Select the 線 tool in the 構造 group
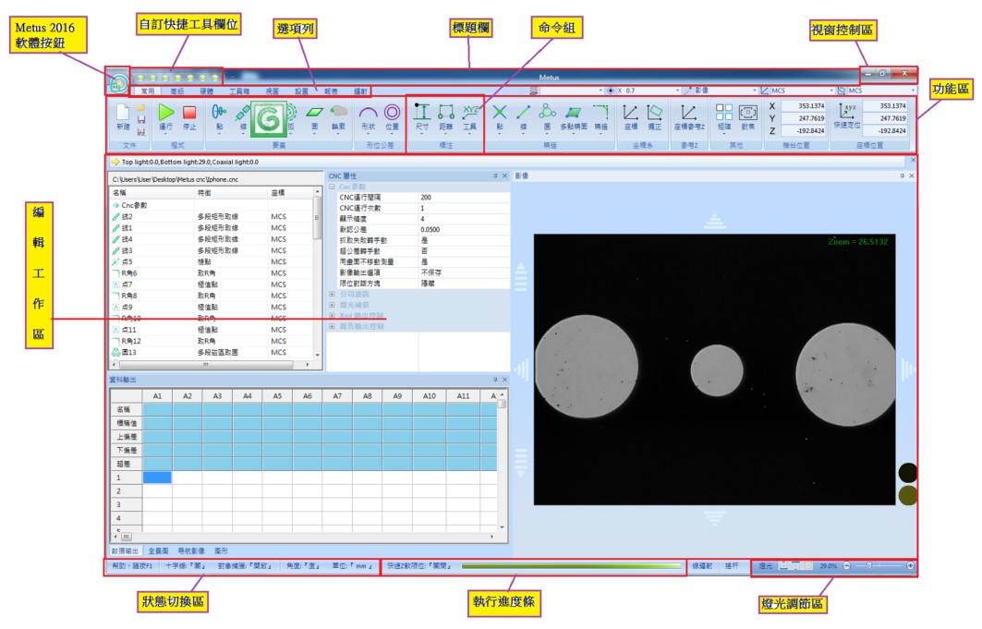Image resolution: width=982 pixels, height=629 pixels. tap(523, 117)
